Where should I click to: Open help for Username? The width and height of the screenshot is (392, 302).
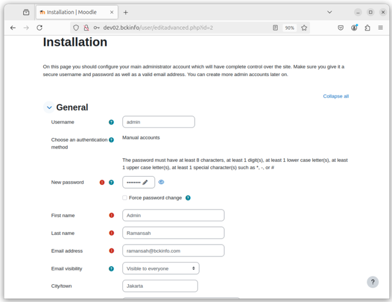111,122
